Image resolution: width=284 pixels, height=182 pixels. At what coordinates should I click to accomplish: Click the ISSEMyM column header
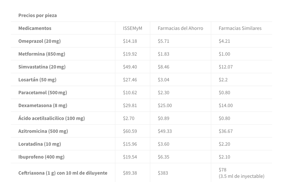point(133,28)
